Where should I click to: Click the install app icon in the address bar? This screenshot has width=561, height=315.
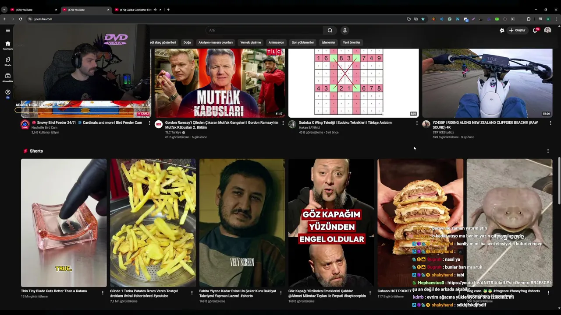(x=408, y=19)
